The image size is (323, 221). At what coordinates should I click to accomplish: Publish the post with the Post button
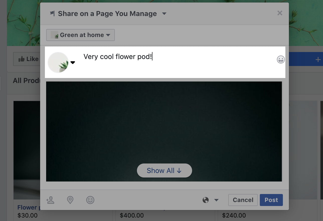(x=271, y=200)
